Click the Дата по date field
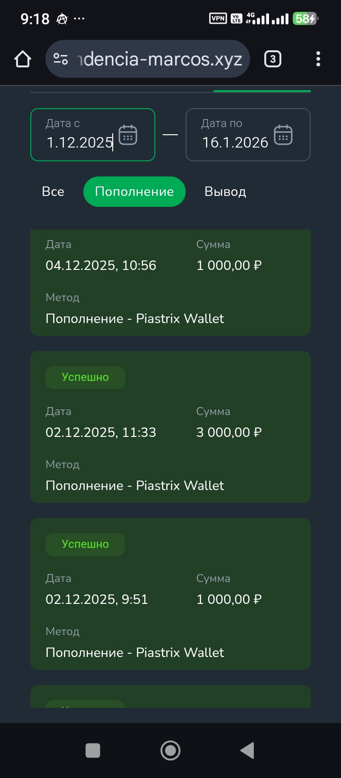 [x=235, y=141]
